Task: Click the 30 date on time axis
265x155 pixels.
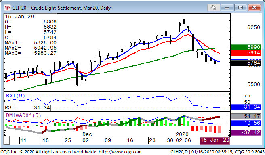Action: 170,140
